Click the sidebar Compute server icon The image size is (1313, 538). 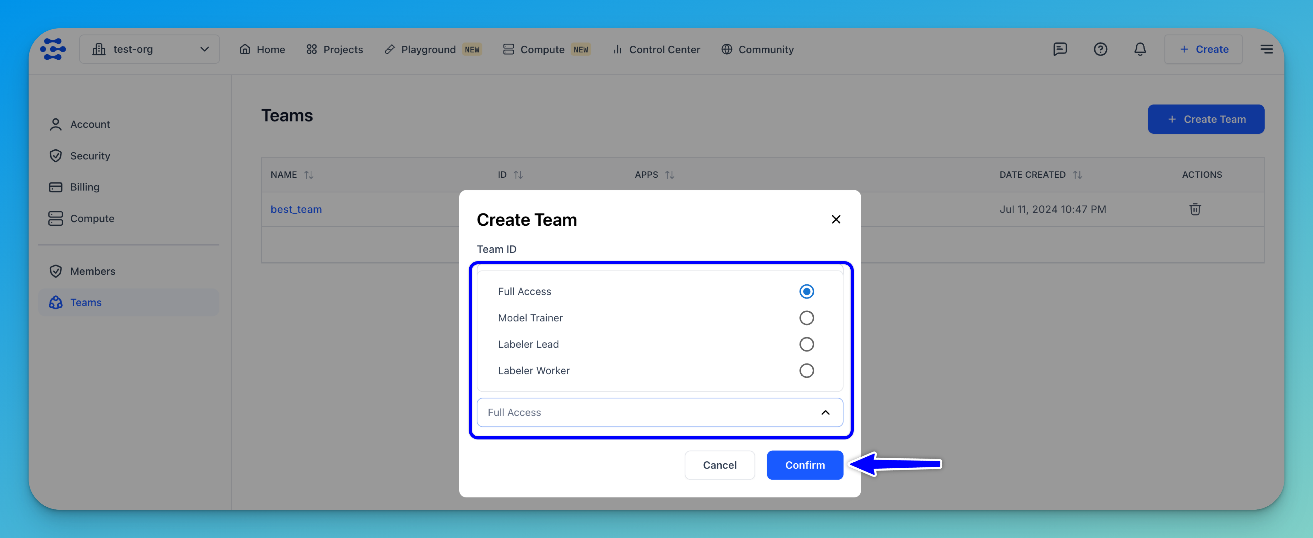point(56,218)
